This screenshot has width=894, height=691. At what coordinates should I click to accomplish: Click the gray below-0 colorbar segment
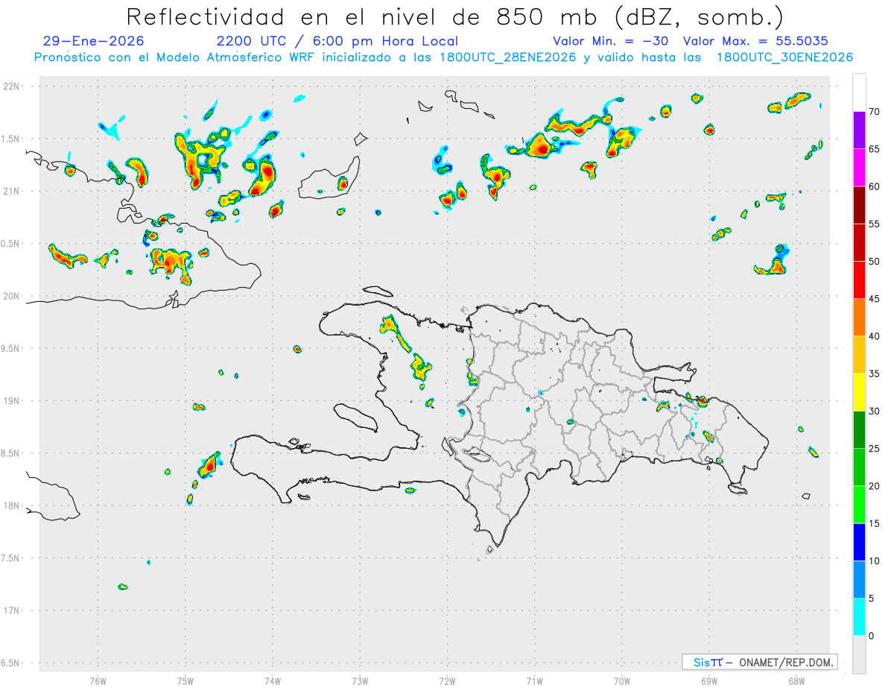tap(859, 654)
